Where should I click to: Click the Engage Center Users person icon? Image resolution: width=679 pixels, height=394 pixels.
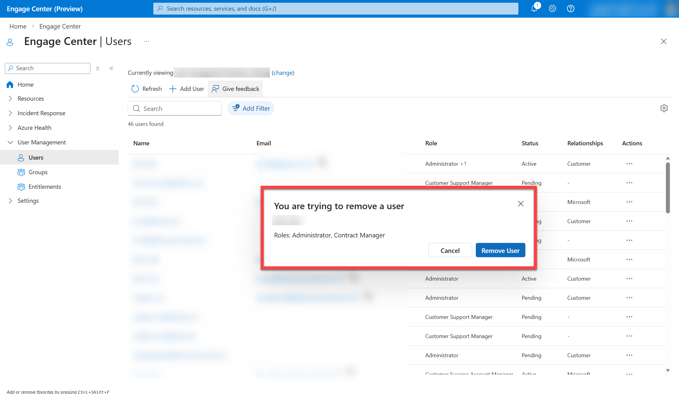[10, 42]
